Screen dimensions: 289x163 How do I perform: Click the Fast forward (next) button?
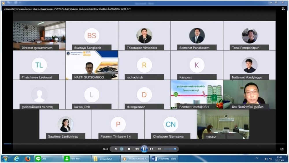[152, 149]
